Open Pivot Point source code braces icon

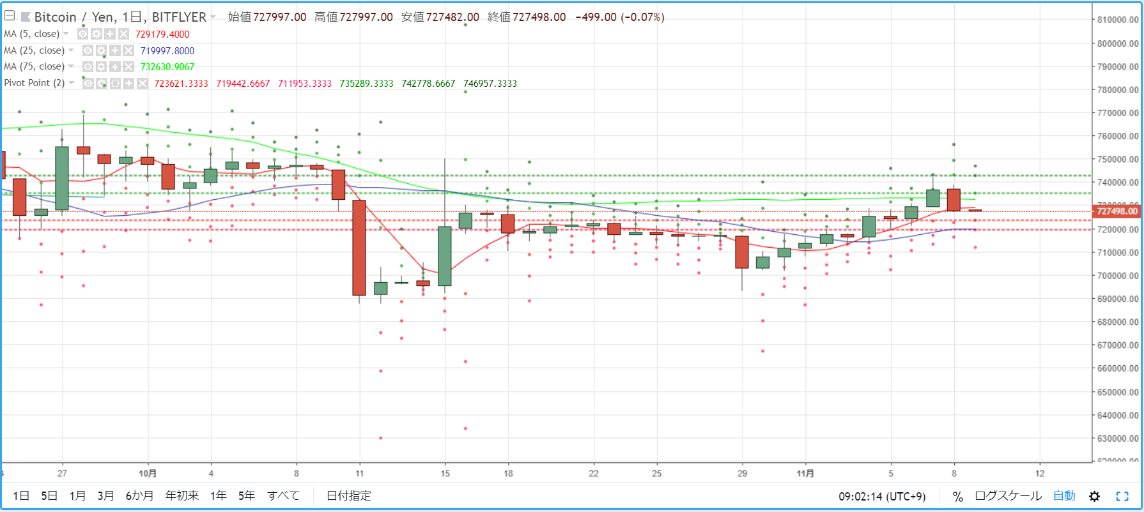(x=115, y=83)
